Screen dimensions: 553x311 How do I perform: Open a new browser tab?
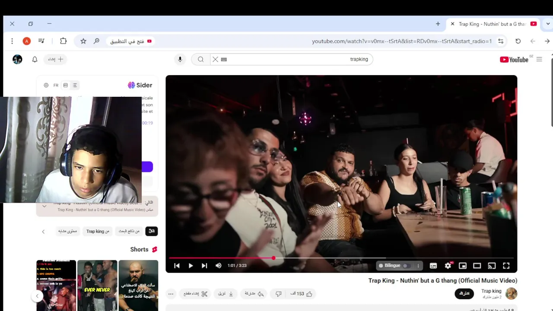(x=438, y=24)
